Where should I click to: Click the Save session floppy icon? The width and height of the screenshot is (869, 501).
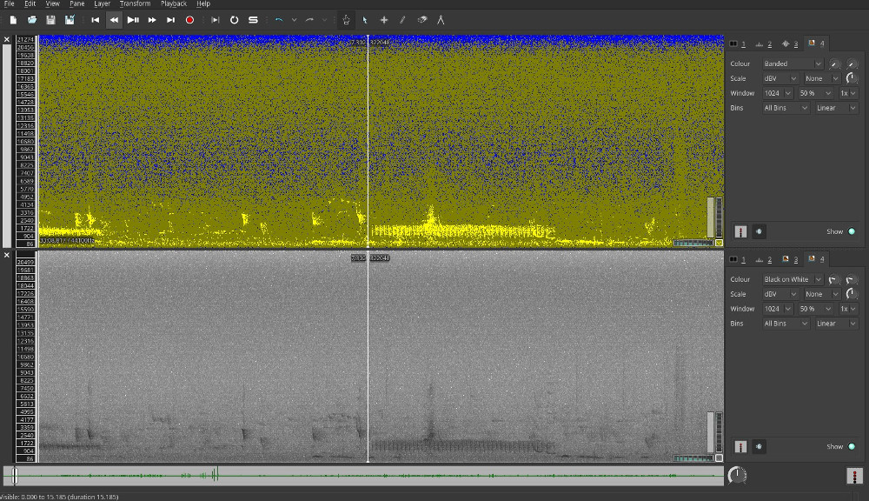click(50, 19)
